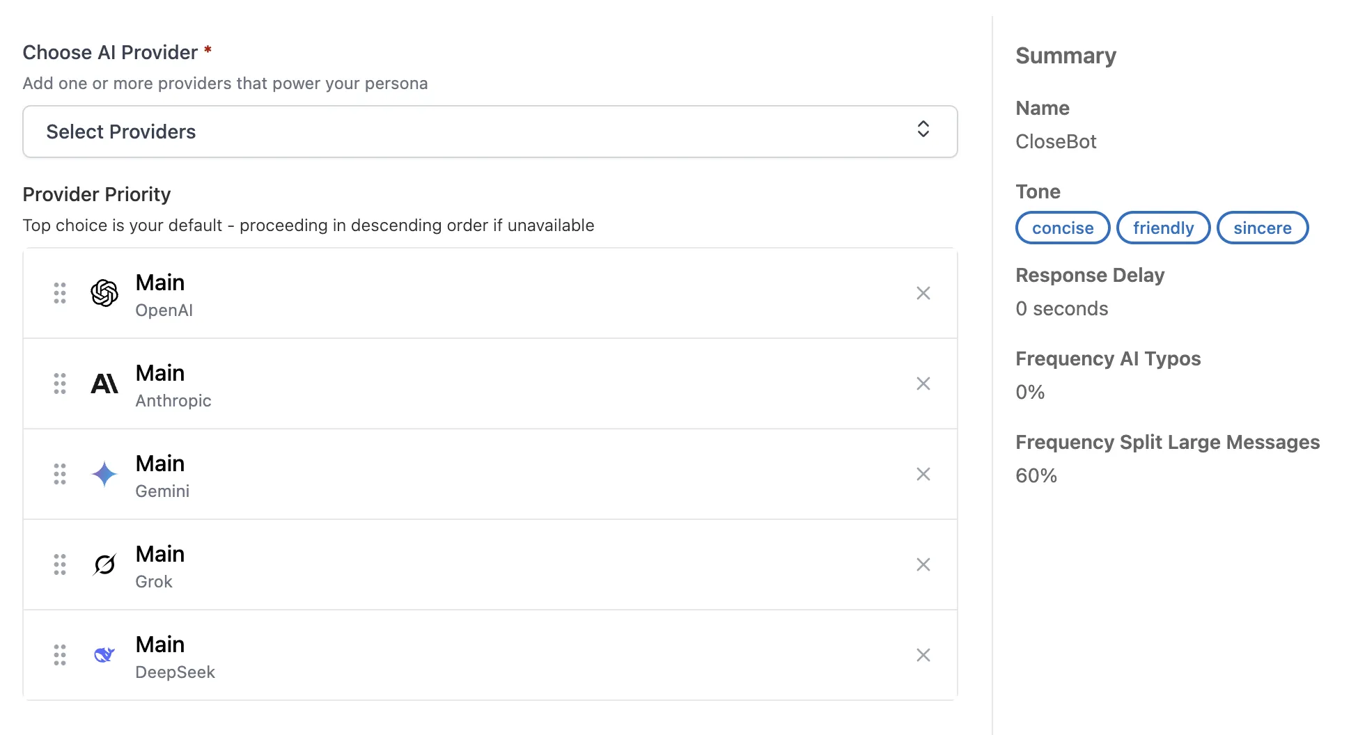Remove the OpenAI provider
Viewport: 1358px width, 735px height.
923,293
